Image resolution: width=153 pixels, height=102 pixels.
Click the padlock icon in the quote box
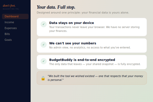pyautogui.click(x=43, y=78)
